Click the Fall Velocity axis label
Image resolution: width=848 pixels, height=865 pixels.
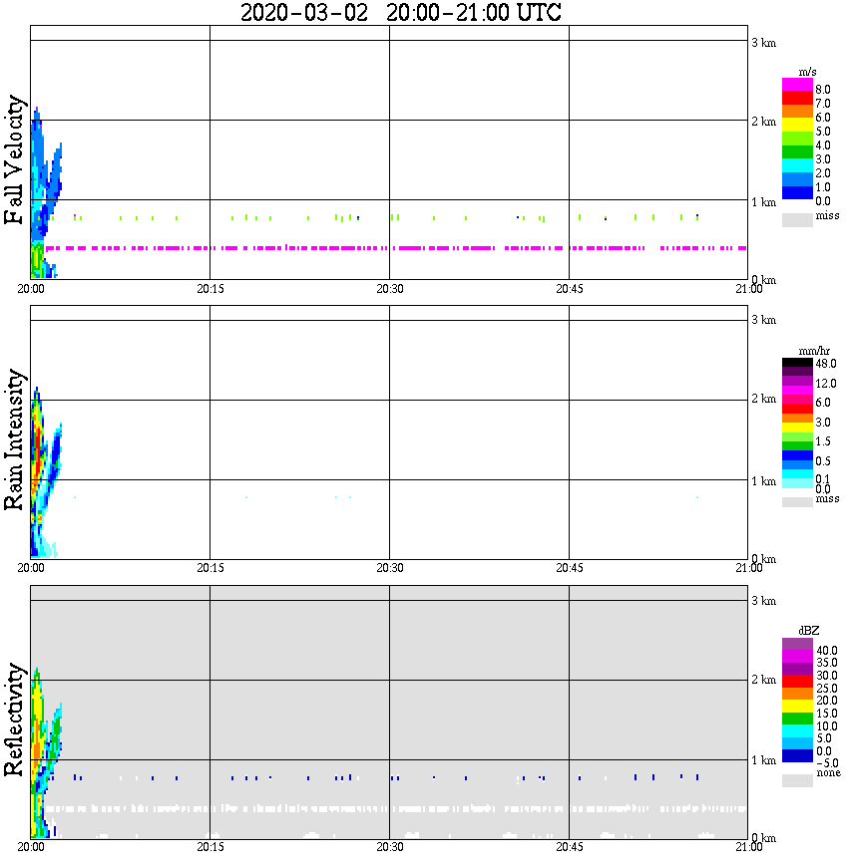coord(14,159)
